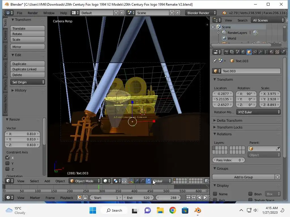The image size is (290, 217).
Task: Jump to first frame in timeline
Action: (x=188, y=198)
